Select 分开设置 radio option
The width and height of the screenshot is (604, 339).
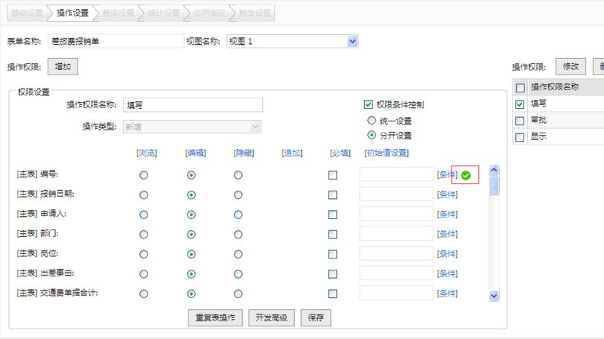pos(371,136)
